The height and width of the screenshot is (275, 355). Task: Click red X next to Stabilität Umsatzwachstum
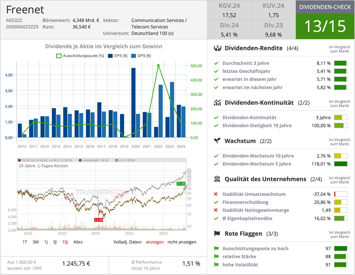[216, 194]
